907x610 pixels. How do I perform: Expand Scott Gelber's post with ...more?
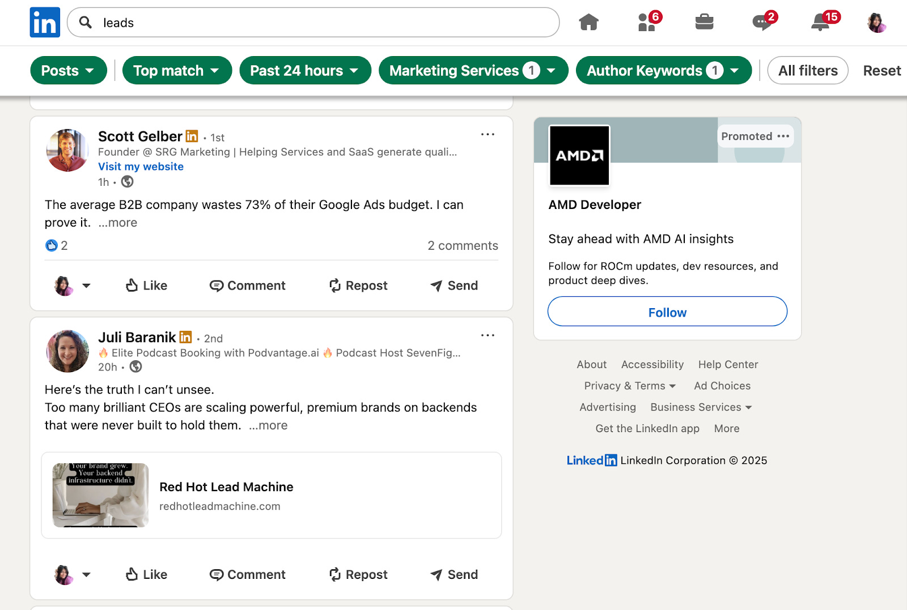[118, 223]
